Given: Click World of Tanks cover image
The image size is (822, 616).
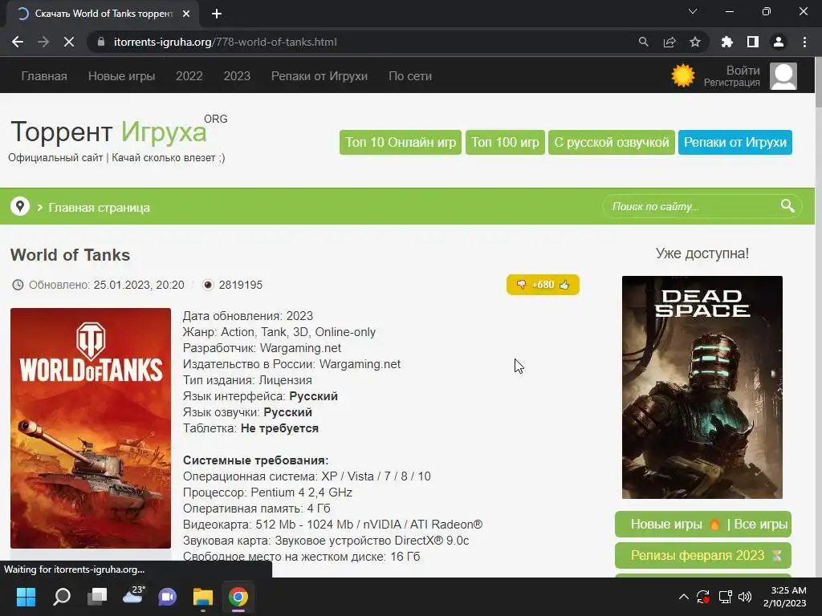Looking at the screenshot, I should (x=91, y=428).
